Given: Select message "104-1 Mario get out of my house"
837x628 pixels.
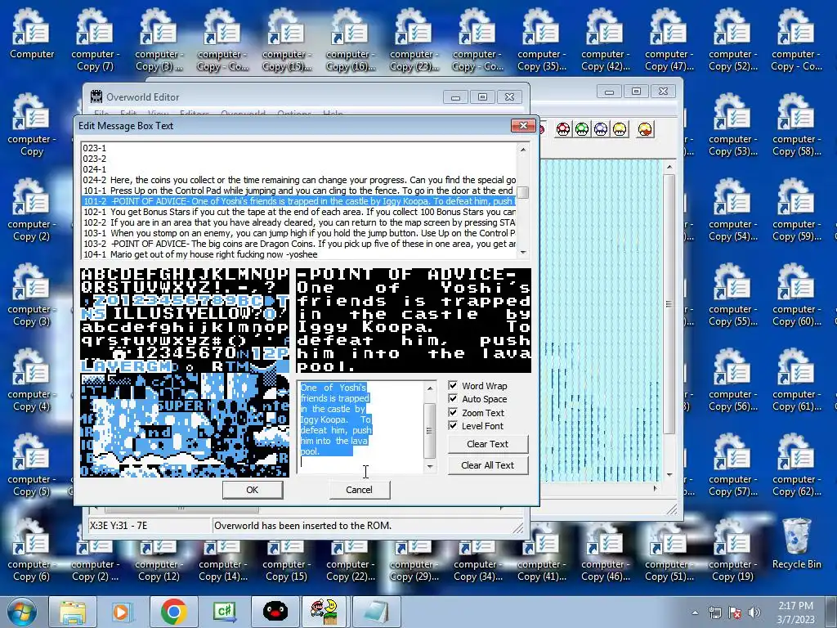Looking at the screenshot, I should point(299,255).
